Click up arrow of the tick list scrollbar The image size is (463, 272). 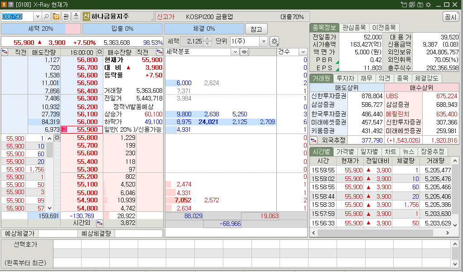[50, 138]
